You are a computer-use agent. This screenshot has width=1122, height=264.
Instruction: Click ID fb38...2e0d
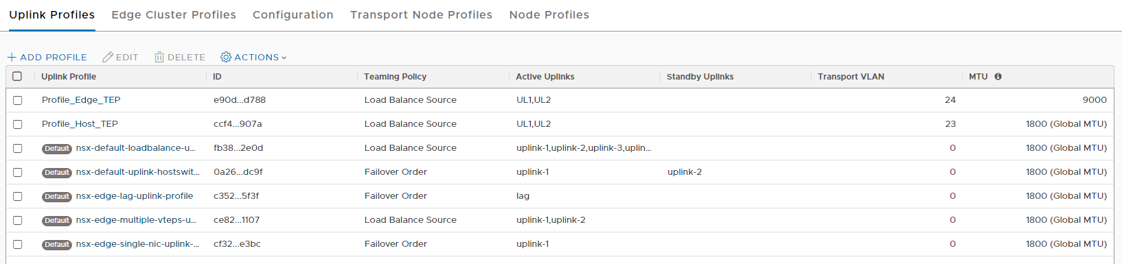pyautogui.click(x=238, y=148)
